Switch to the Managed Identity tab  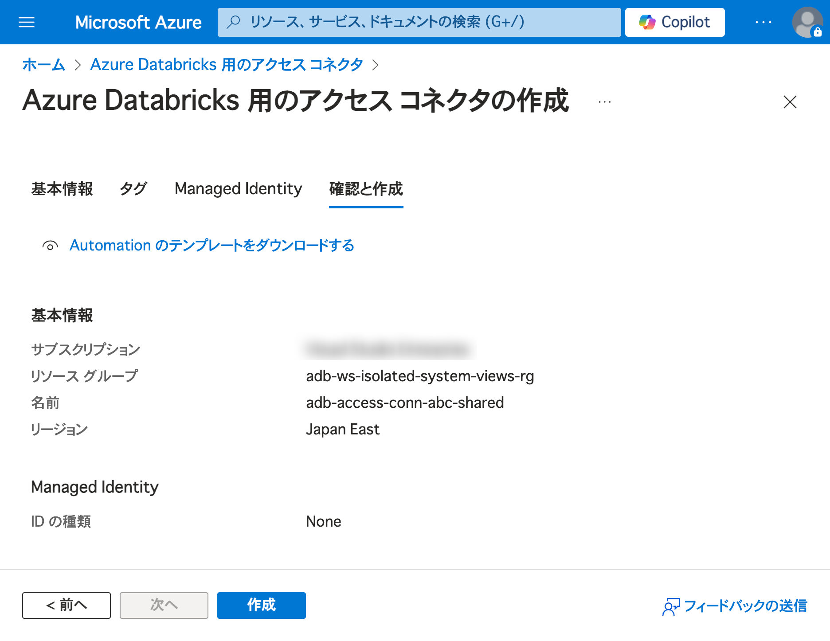tap(239, 189)
